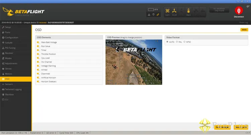Open the CLI tab

[16, 100]
